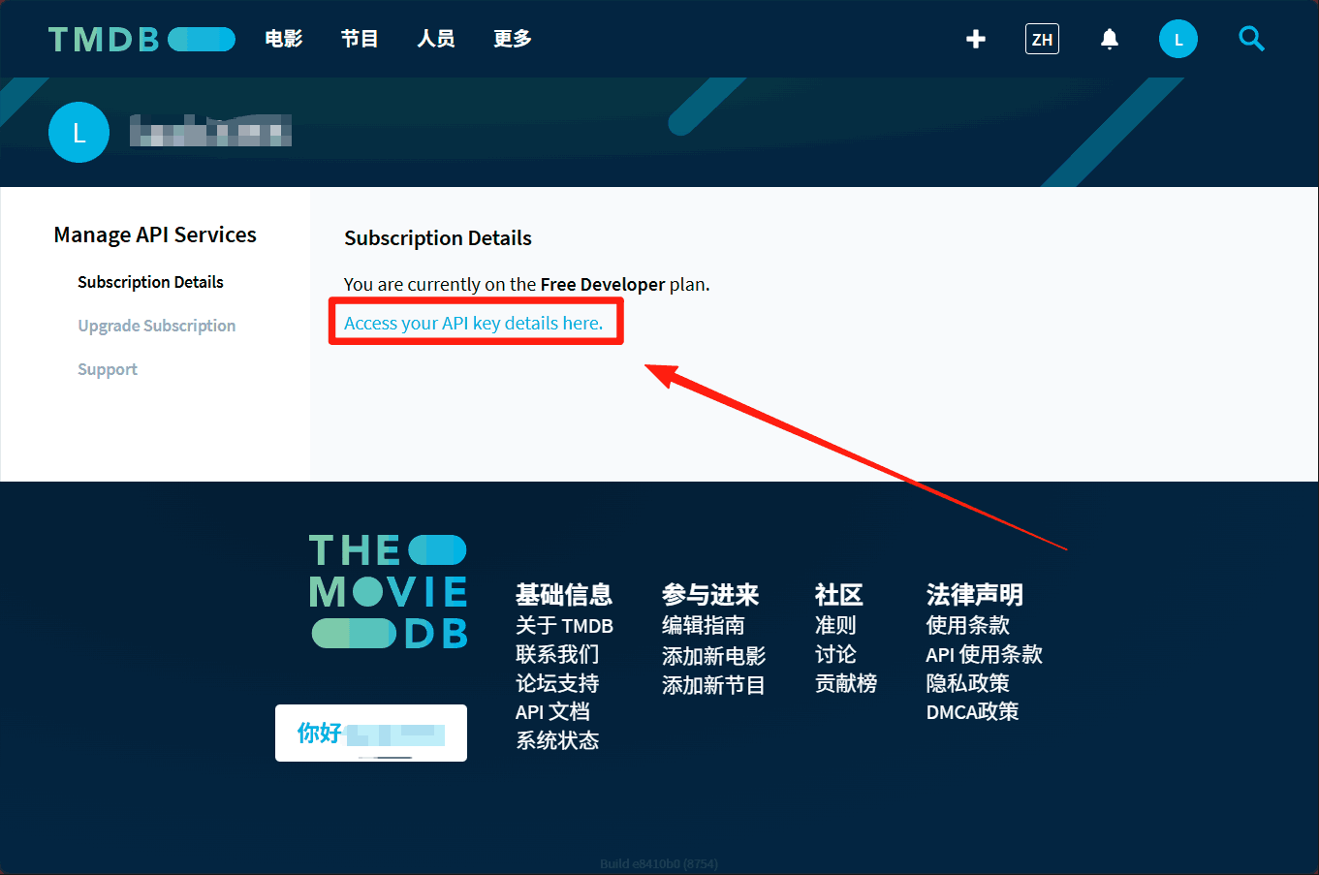Open the search by clicking the magnifier icon
The height and width of the screenshot is (875, 1319).
pyautogui.click(x=1251, y=39)
